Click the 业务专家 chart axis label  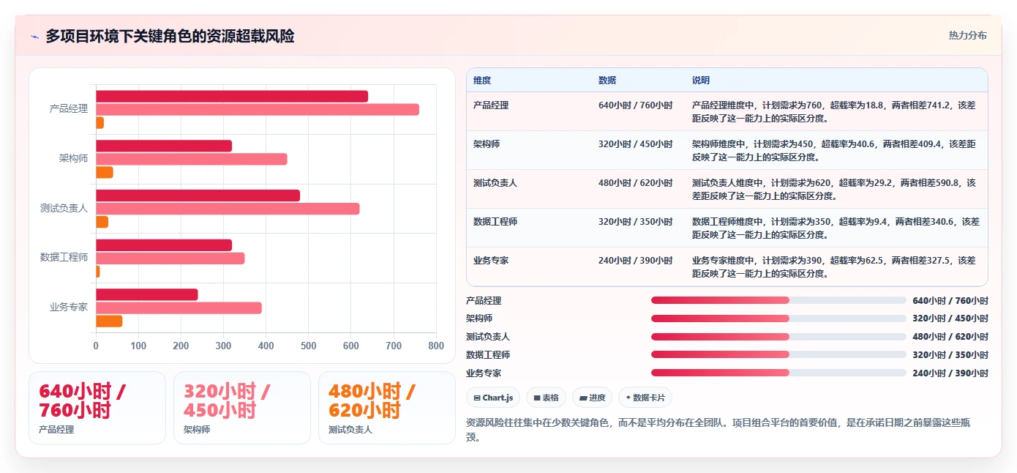(69, 307)
